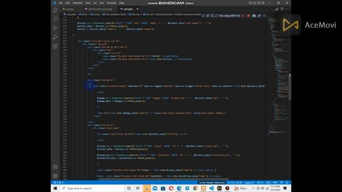The image size is (342, 192).
Task: Change the CRLF end-of-line sequence
Action: (x=268, y=182)
